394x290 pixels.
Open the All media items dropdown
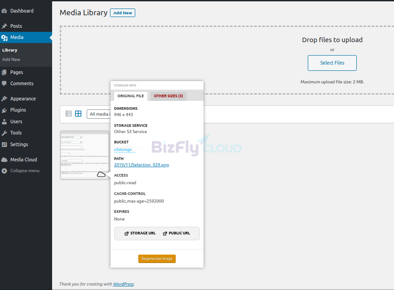tap(99, 114)
